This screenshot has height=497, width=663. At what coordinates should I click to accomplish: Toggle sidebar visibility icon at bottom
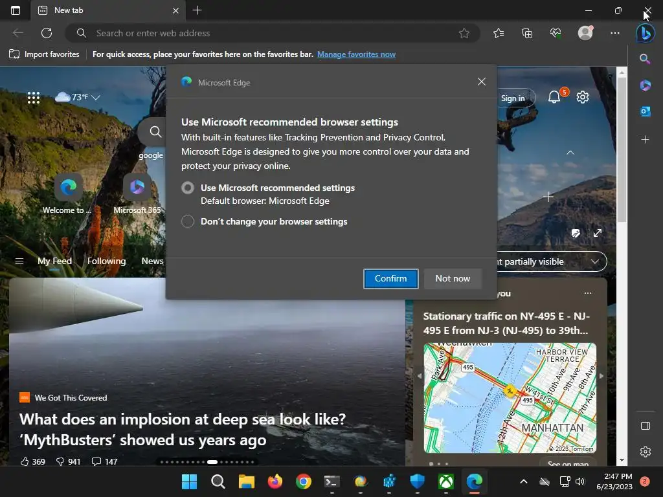pyautogui.click(x=646, y=426)
